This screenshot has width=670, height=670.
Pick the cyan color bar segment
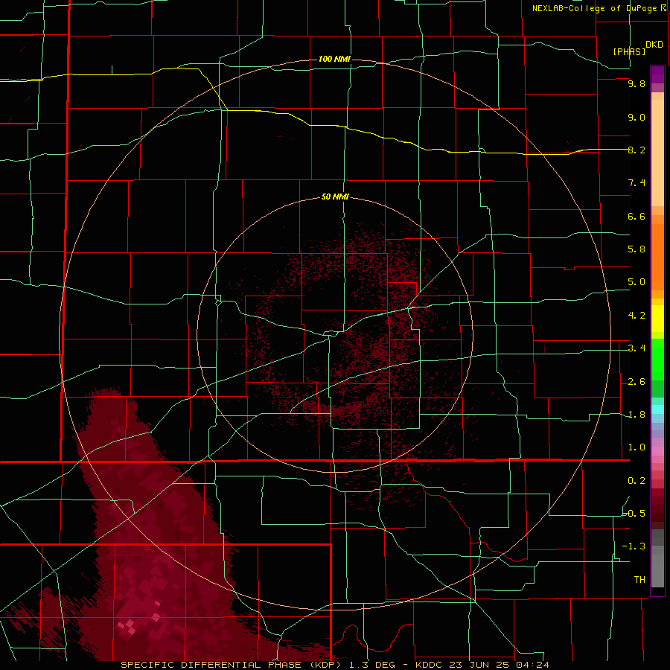click(x=657, y=409)
